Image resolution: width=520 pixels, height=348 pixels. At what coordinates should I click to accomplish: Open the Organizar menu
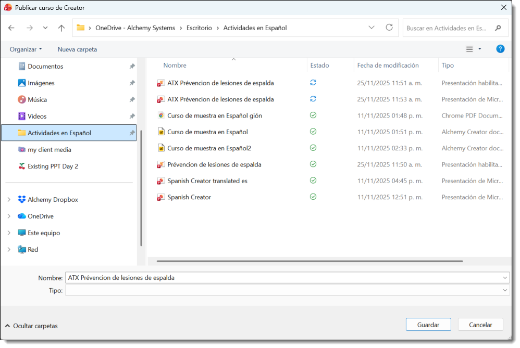(26, 49)
